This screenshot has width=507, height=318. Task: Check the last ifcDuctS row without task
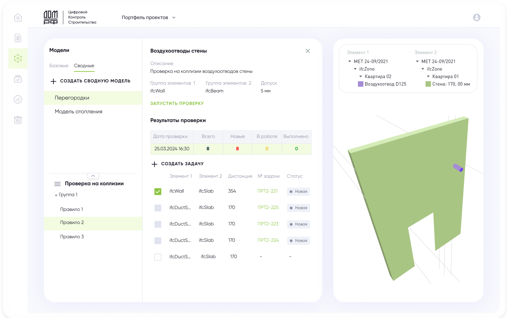158,257
